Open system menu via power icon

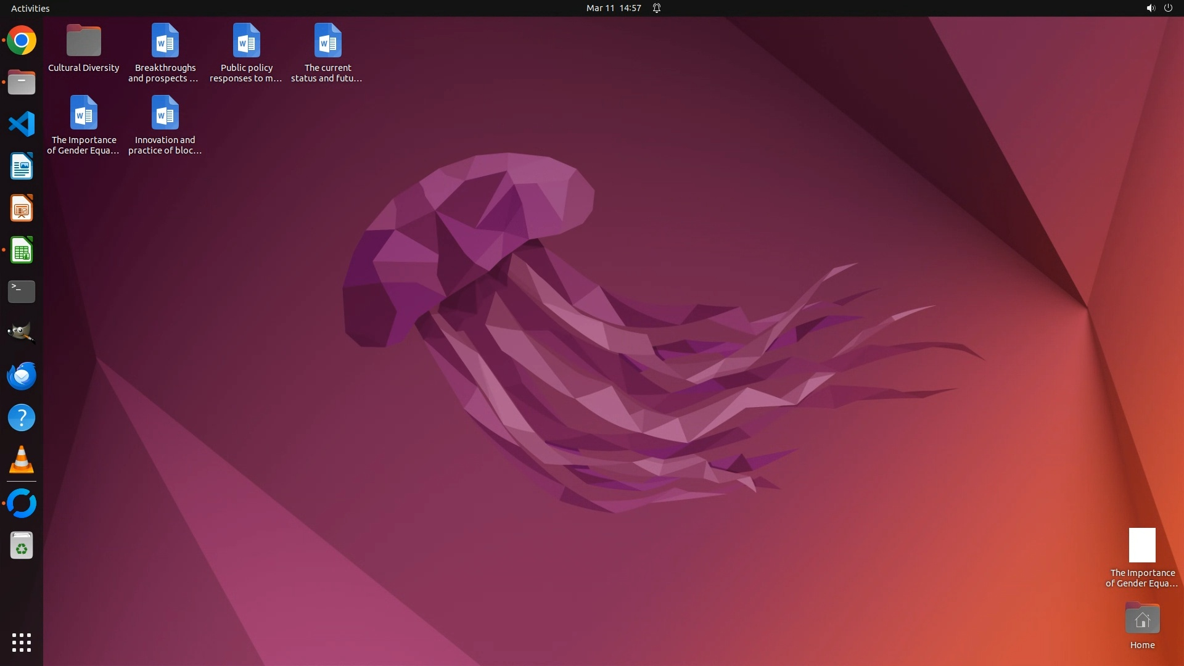click(1168, 8)
